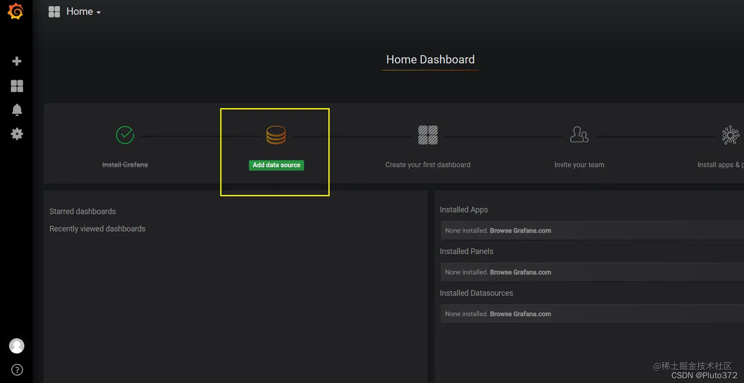Viewport: 744px width, 383px height.
Task: Click the Installed Apps heading
Action: coord(464,209)
